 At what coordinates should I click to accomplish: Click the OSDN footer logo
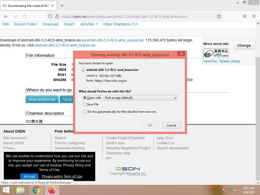128,169
